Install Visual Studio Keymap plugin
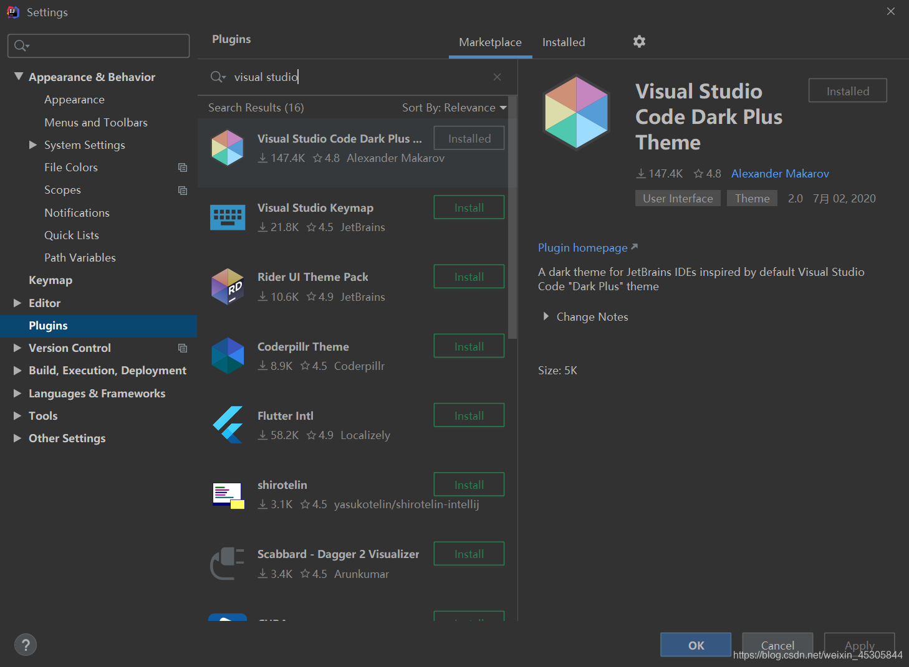 [x=469, y=207]
